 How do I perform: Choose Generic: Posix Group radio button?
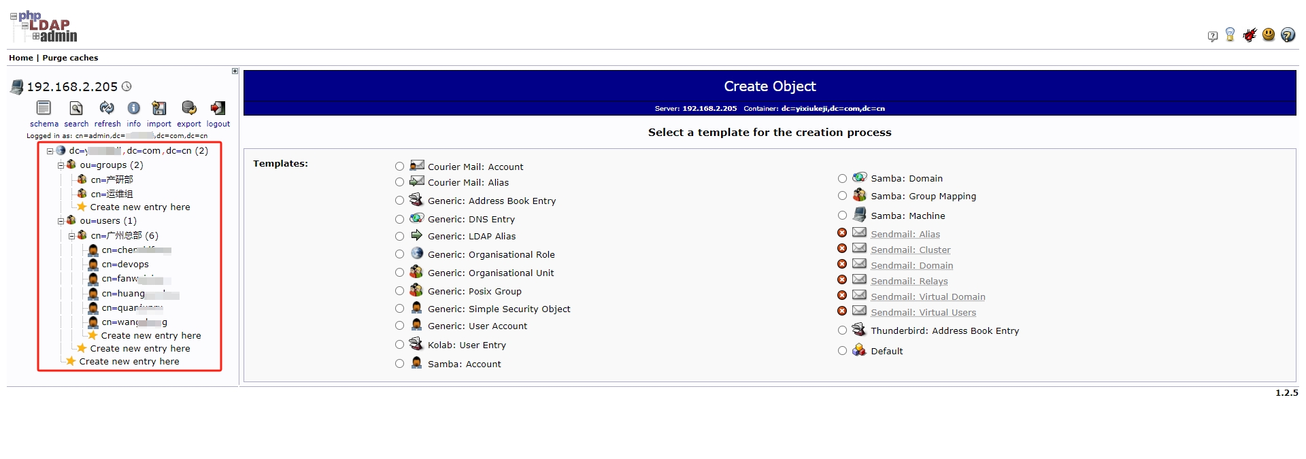coord(399,291)
